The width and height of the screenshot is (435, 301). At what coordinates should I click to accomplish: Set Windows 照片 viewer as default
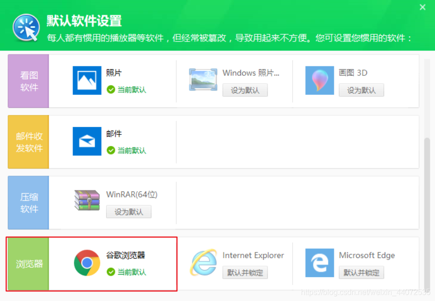click(245, 90)
